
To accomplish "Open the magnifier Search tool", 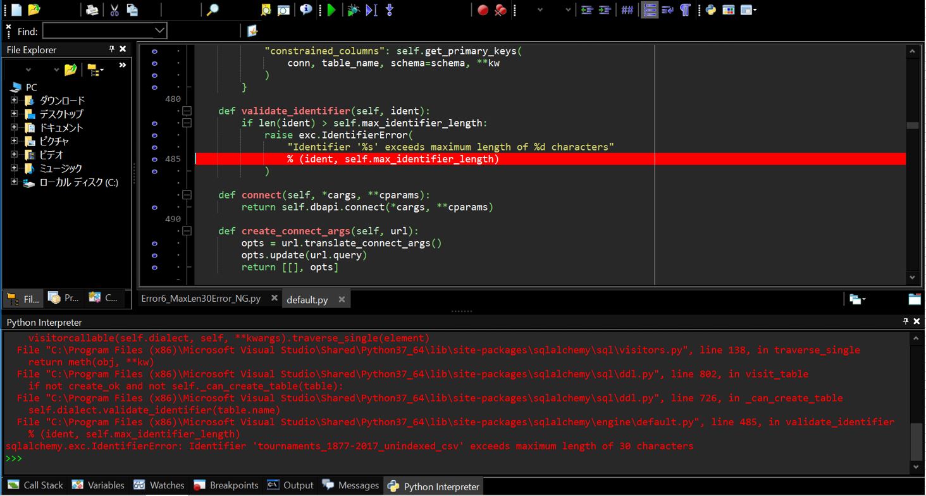I will (x=213, y=9).
